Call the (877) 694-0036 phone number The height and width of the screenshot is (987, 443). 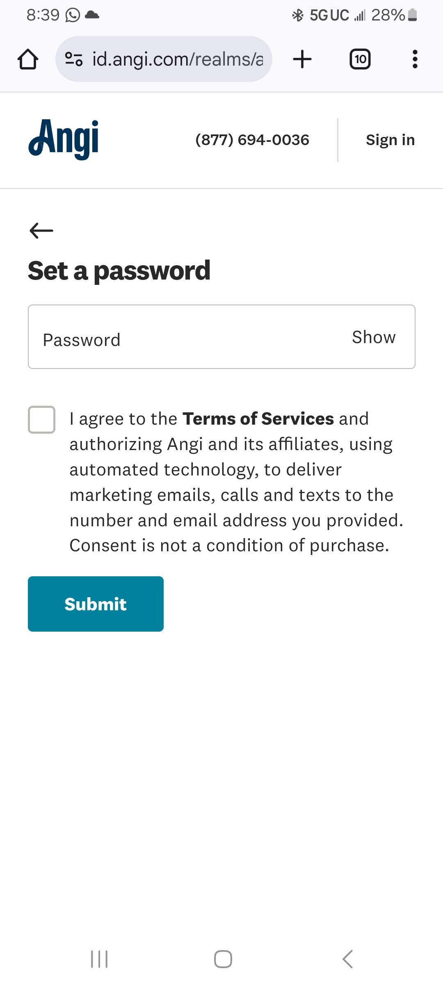(252, 140)
